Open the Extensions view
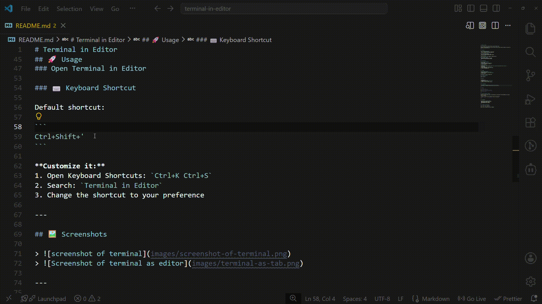 pos(530,122)
